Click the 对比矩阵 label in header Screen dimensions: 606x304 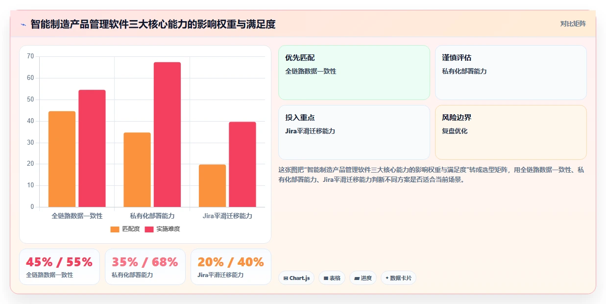tap(573, 24)
